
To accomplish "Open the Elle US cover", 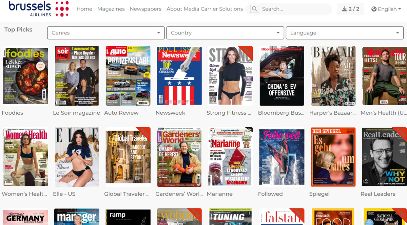I will pyautogui.click(x=77, y=157).
